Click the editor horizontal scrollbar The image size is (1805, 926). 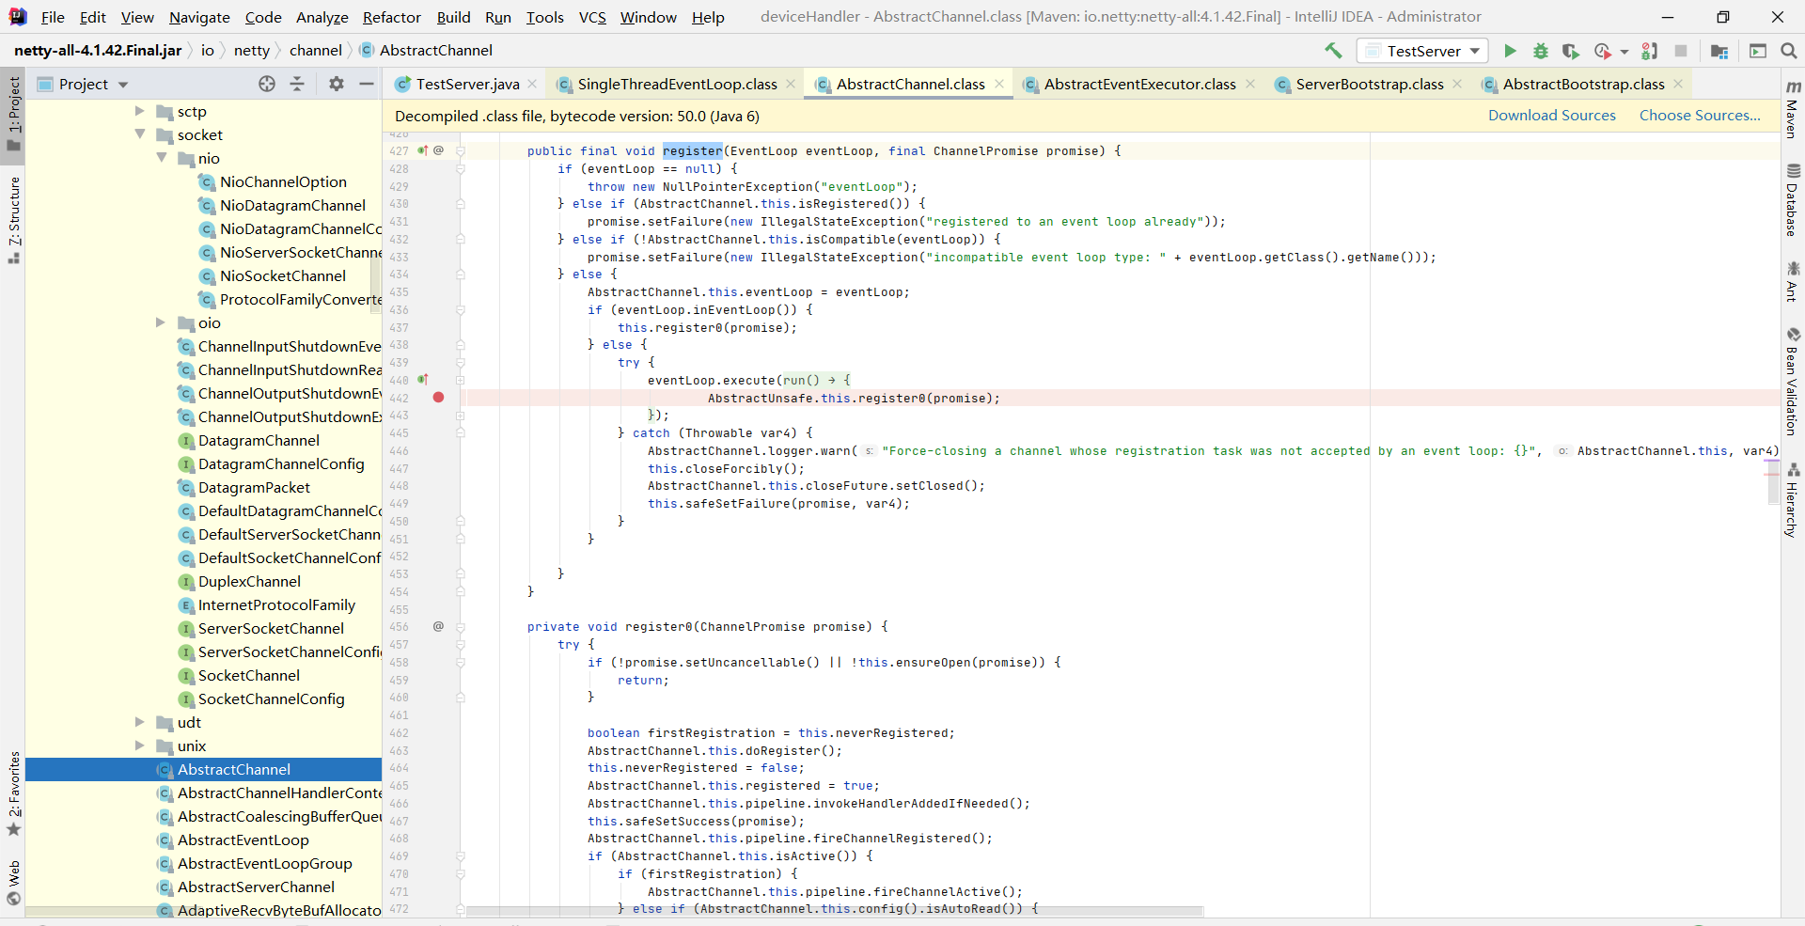click(835, 911)
